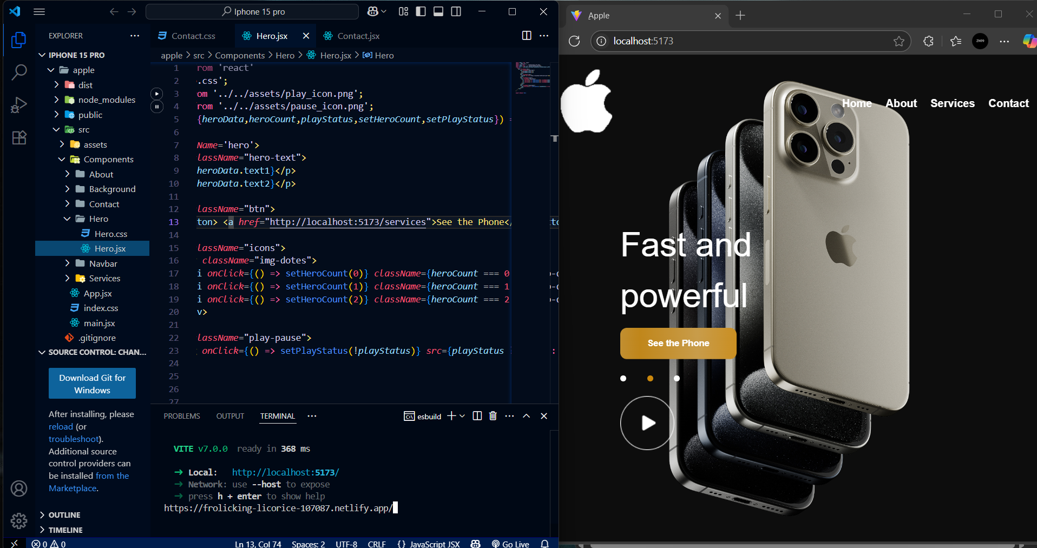Switch to the Contact.css editor tab
The image size is (1037, 548).
pyautogui.click(x=193, y=36)
